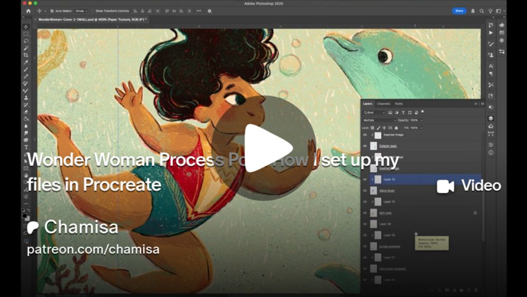
Task: Open the Paragraph panel icon in dock
Action: pyautogui.click(x=491, y=74)
